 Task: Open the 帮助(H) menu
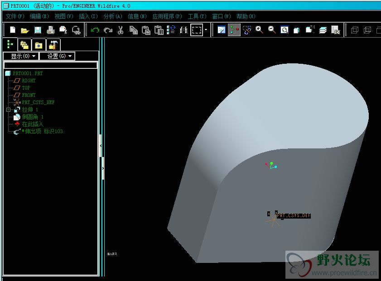point(246,16)
